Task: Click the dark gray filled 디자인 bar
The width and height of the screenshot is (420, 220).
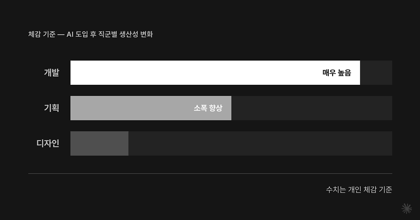Action: (99, 143)
